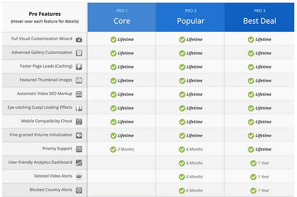
Task: Click the Blocked Country Alerts label
Action: click(51, 190)
